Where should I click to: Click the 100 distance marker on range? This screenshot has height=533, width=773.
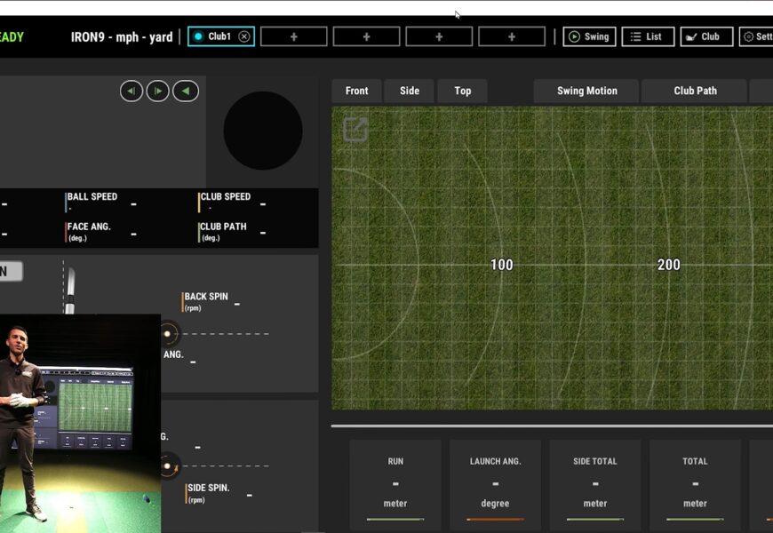coord(502,265)
